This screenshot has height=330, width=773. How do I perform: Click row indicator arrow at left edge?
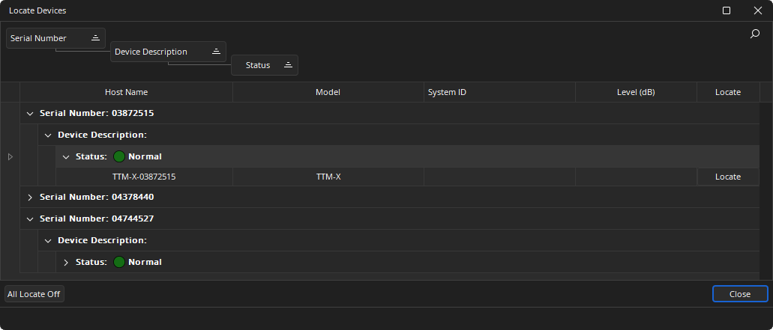click(x=10, y=157)
